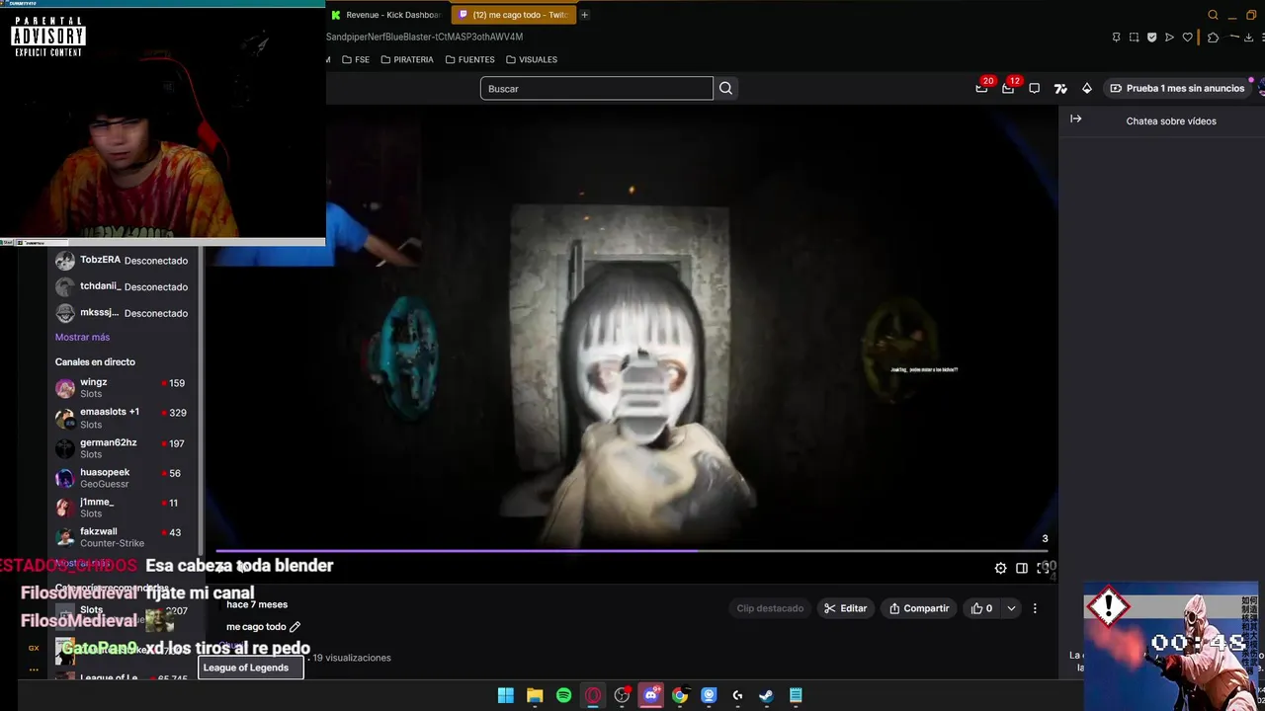Select the offline channel mksssj
This screenshot has height=711, width=1265.
tap(121, 313)
